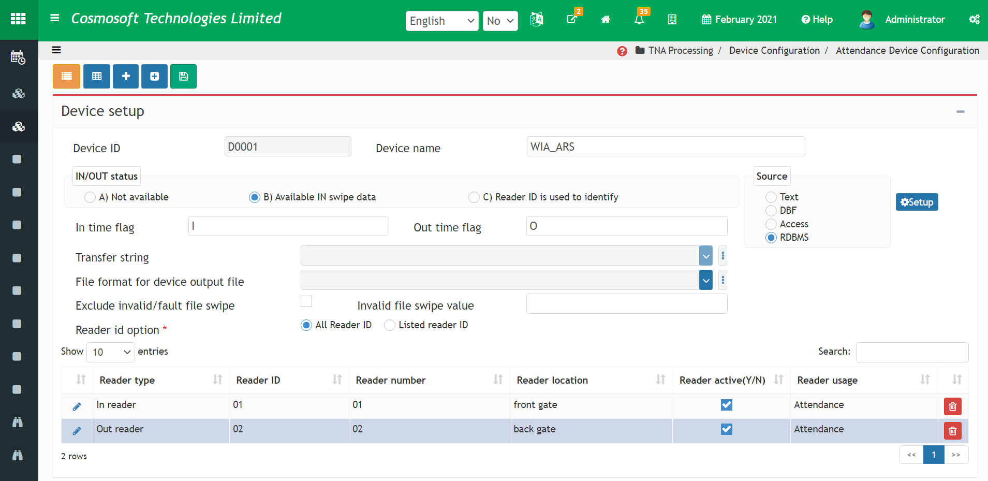The width and height of the screenshot is (988, 481).
Task: Go to page 1 of table
Action: 934,455
